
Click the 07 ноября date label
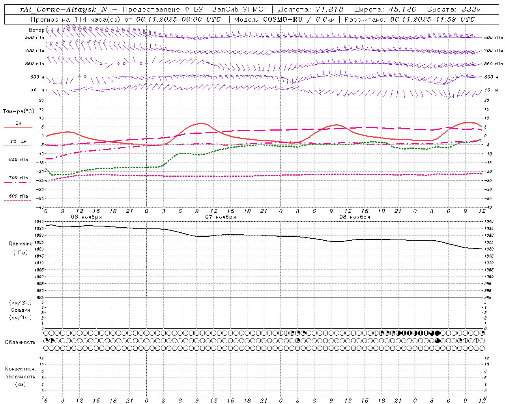coord(221,217)
